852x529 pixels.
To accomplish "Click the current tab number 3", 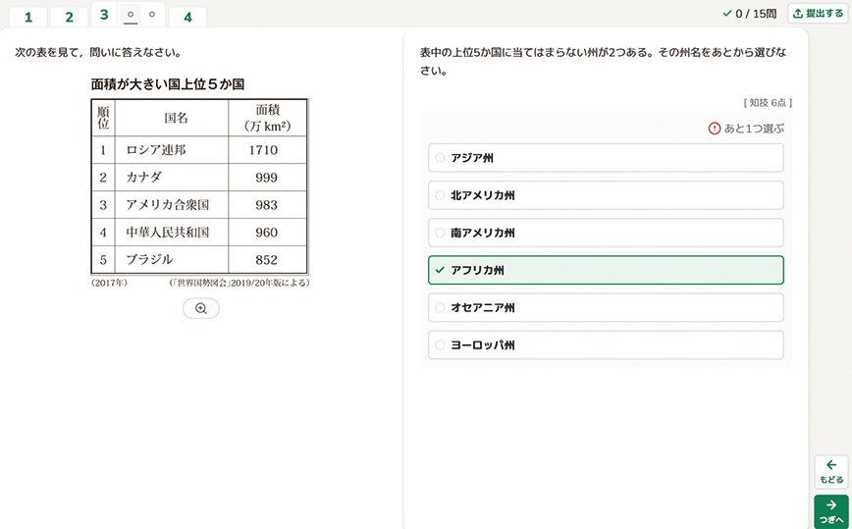I will point(104,15).
